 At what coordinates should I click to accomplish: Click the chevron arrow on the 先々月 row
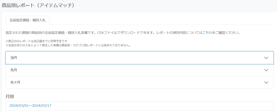coord(266,83)
